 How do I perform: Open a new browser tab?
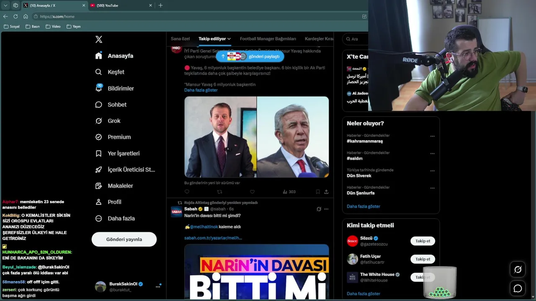[x=160, y=5]
